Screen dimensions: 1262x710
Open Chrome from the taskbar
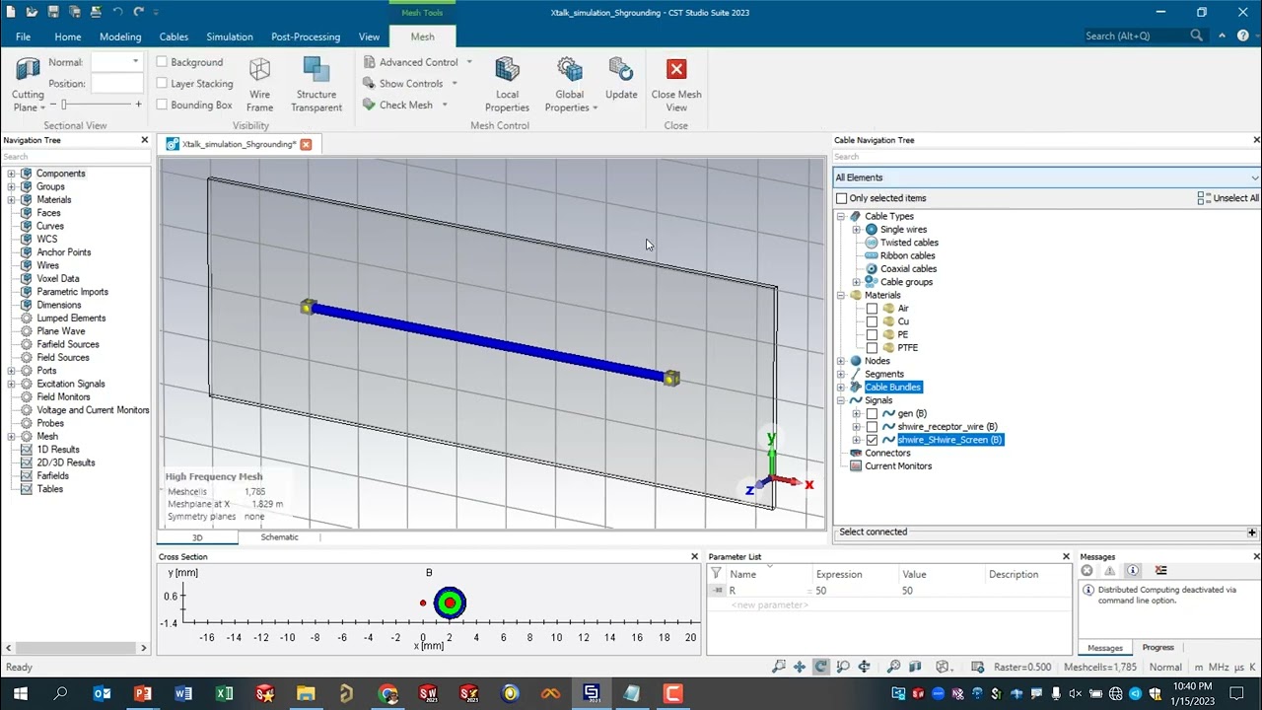pyautogui.click(x=387, y=693)
